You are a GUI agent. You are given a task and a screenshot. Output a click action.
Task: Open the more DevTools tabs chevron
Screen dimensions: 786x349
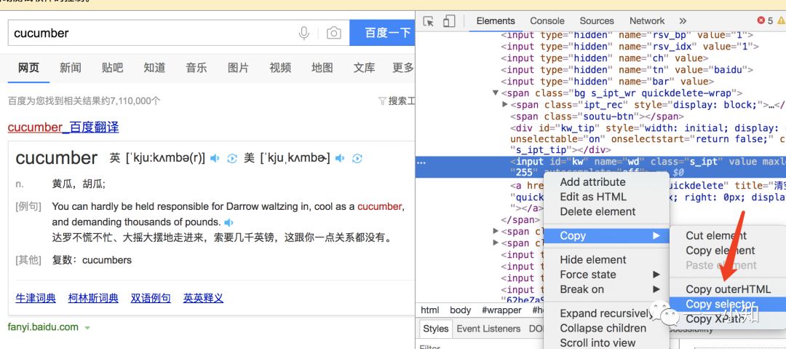[x=683, y=21]
